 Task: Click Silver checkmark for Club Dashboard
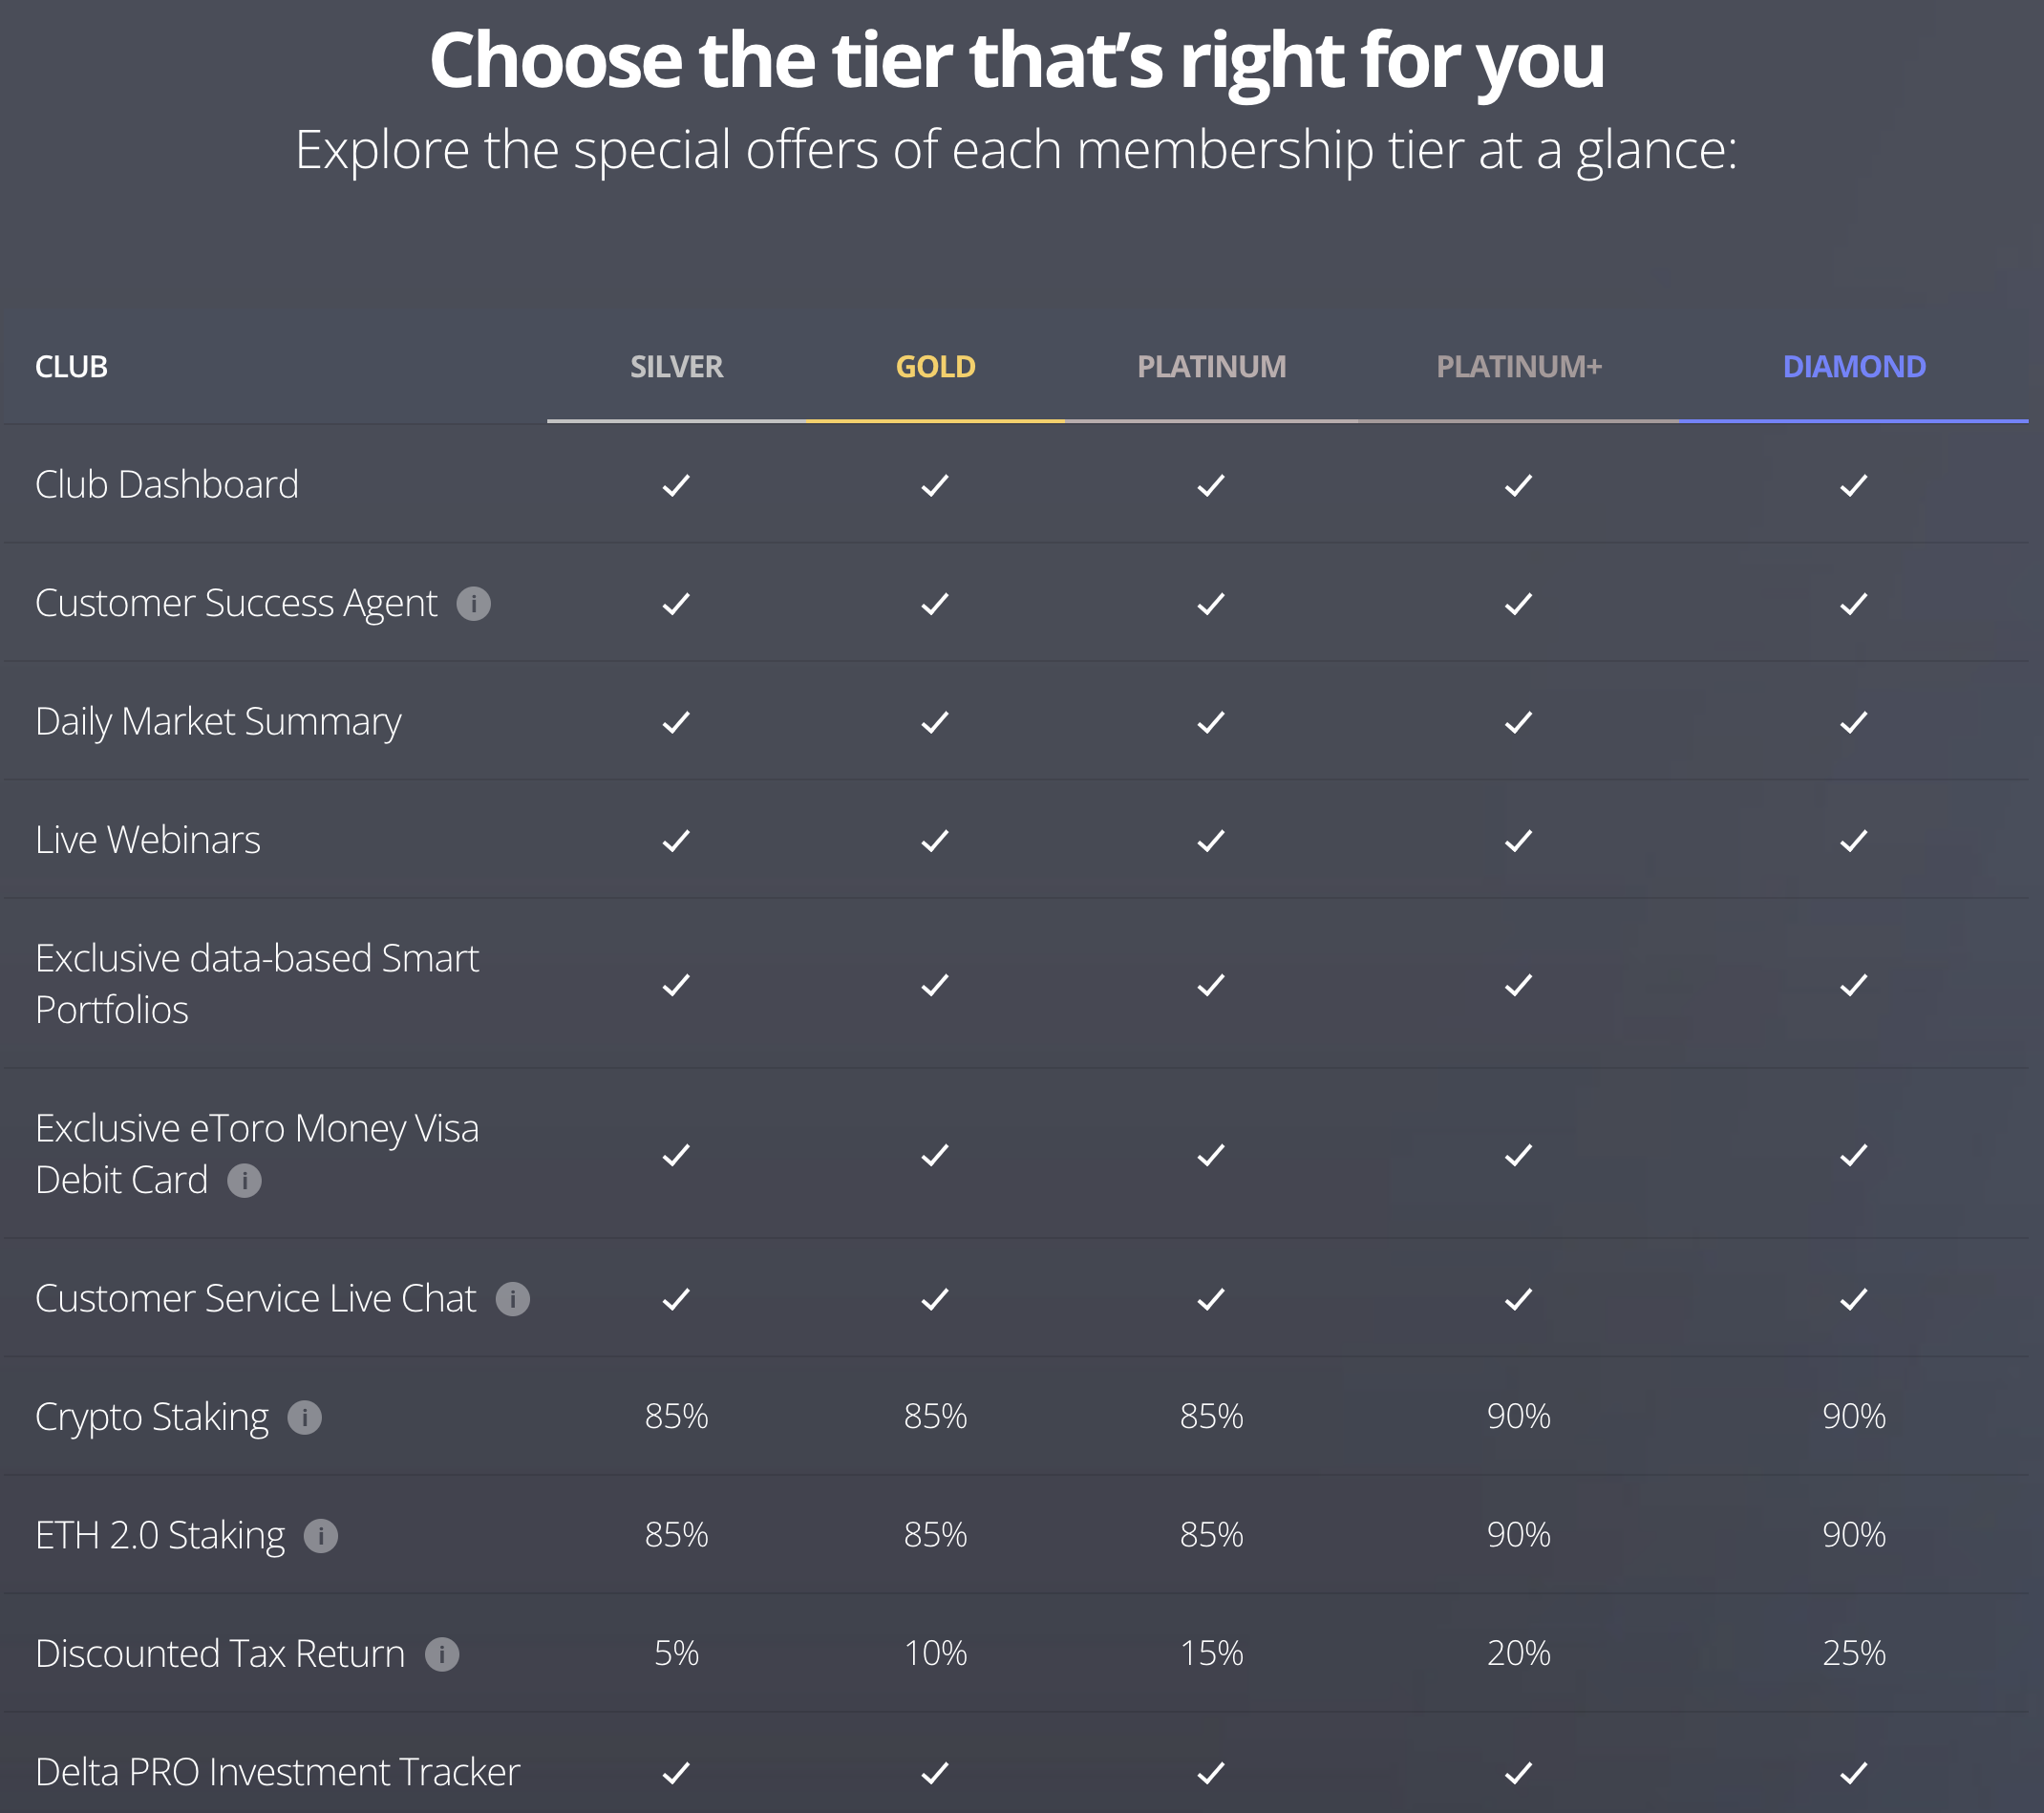coord(676,486)
